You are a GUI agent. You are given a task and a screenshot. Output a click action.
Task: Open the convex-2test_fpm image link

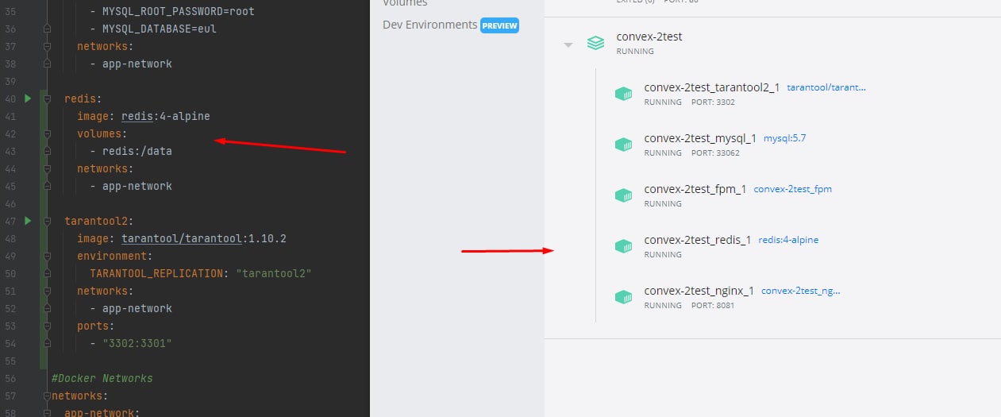coord(792,189)
